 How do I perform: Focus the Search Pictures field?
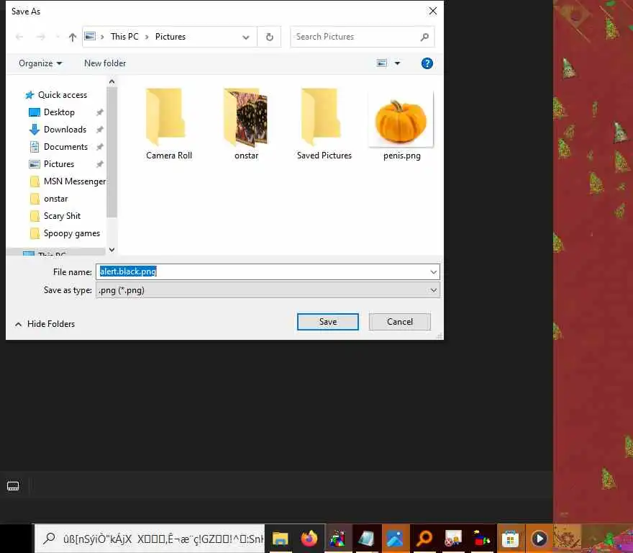(x=362, y=37)
